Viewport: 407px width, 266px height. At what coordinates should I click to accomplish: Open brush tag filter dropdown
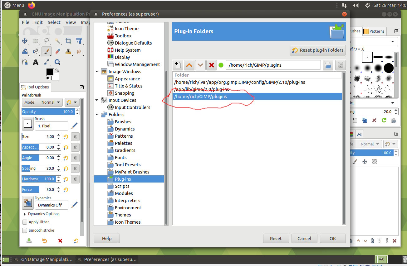pos(393,42)
